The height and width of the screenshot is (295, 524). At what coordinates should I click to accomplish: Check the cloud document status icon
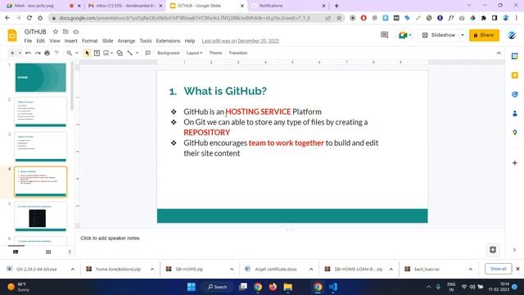tap(76, 32)
